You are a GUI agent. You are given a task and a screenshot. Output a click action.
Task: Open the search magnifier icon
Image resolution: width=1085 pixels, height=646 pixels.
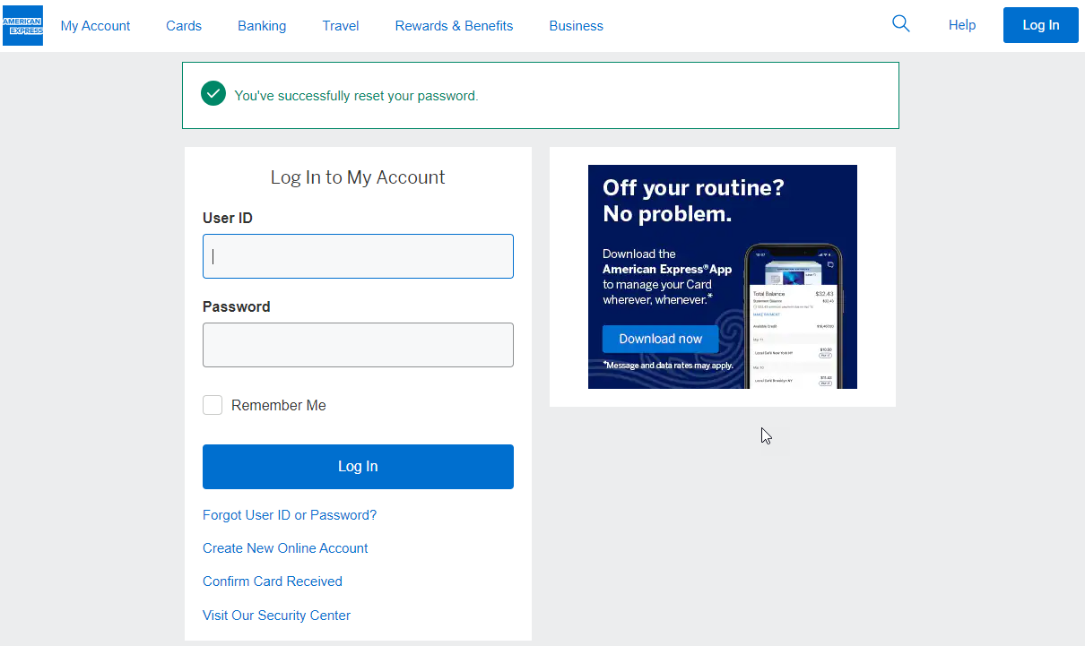(901, 24)
